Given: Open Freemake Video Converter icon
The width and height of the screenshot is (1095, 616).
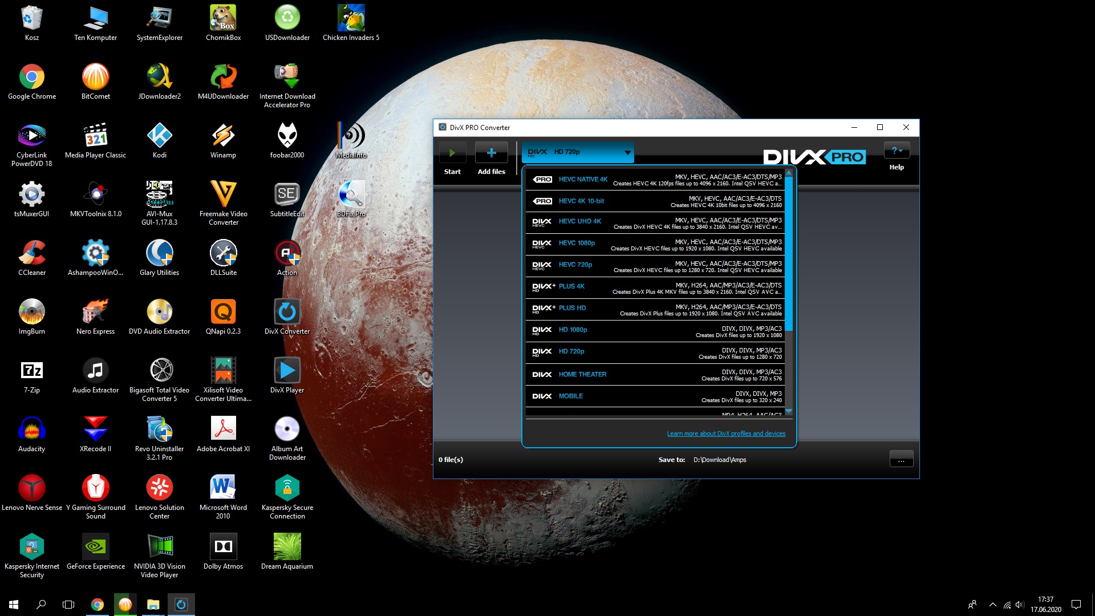Looking at the screenshot, I should (223, 203).
